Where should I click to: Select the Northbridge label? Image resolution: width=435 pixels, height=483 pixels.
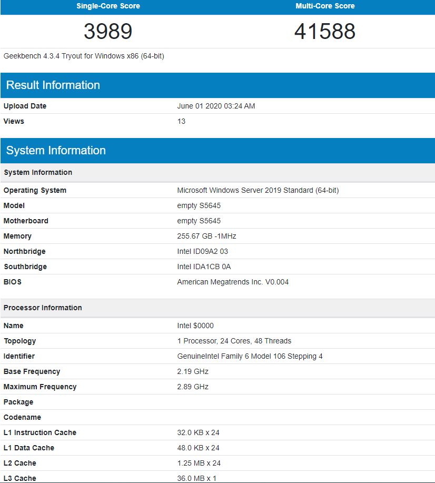pyautogui.click(x=24, y=251)
